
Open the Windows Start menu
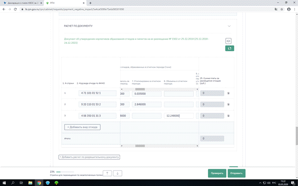pyautogui.click(x=4, y=183)
